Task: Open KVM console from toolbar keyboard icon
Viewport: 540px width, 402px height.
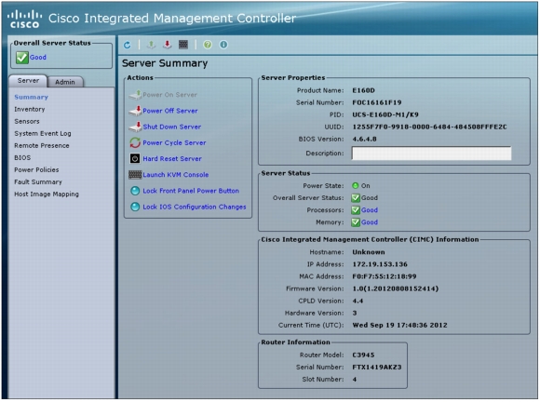Action: pyautogui.click(x=183, y=45)
